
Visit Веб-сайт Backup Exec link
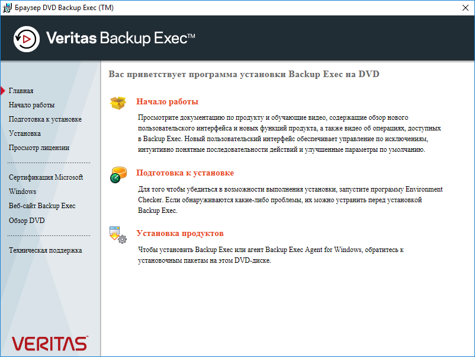[42, 206]
